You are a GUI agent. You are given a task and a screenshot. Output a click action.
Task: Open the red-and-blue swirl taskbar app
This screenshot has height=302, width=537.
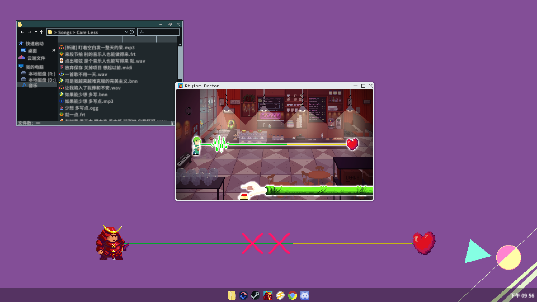[x=243, y=295]
